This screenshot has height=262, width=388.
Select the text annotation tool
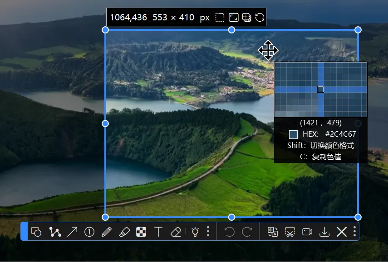[x=158, y=232]
